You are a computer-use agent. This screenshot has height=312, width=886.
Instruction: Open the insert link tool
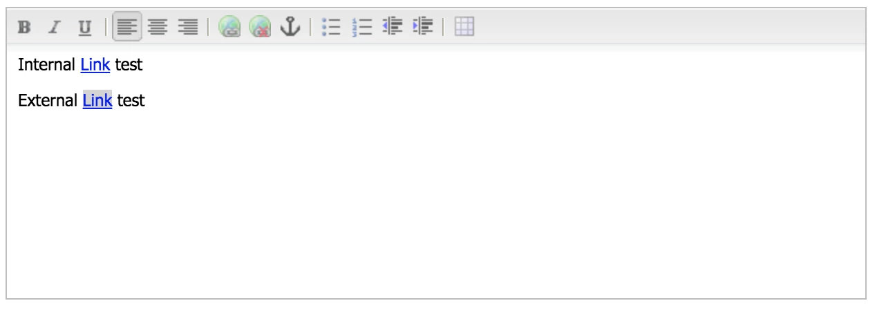[229, 28]
